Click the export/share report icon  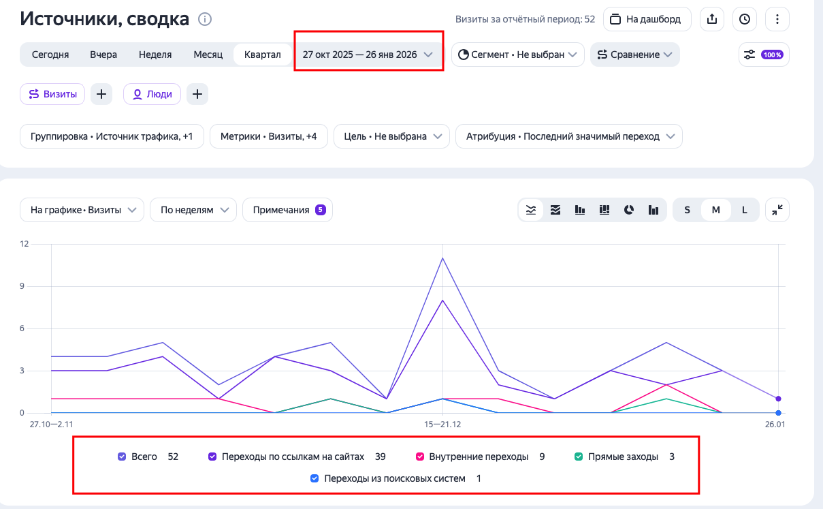tap(712, 19)
